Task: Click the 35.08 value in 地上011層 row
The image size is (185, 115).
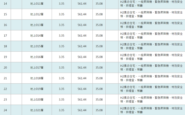Action: pos(99,4)
